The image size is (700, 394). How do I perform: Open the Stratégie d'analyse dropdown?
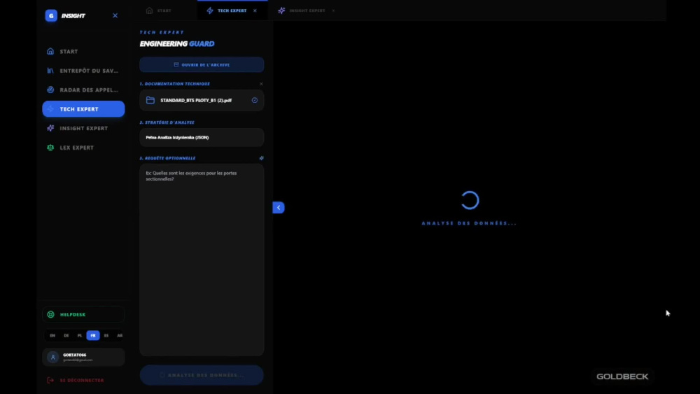pyautogui.click(x=202, y=137)
